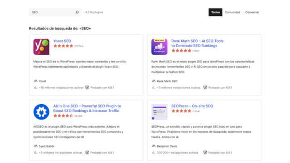Click the author name "Yoast"
The width and height of the screenshot is (290, 163).
(x=43, y=81)
